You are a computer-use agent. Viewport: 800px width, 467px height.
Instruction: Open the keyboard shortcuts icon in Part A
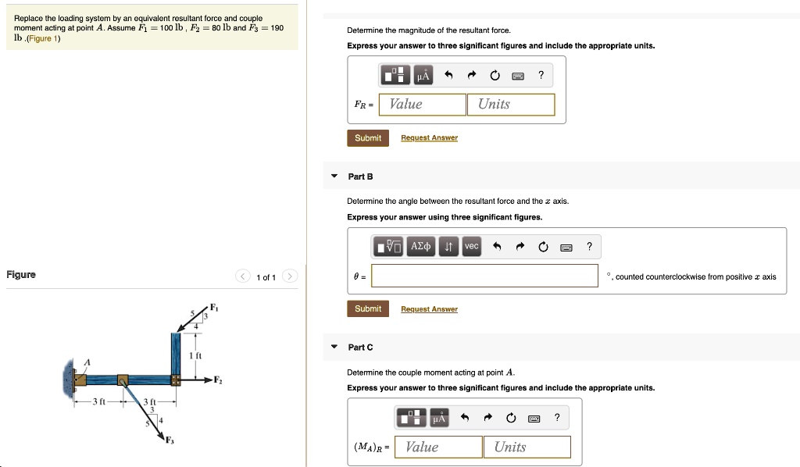click(518, 75)
